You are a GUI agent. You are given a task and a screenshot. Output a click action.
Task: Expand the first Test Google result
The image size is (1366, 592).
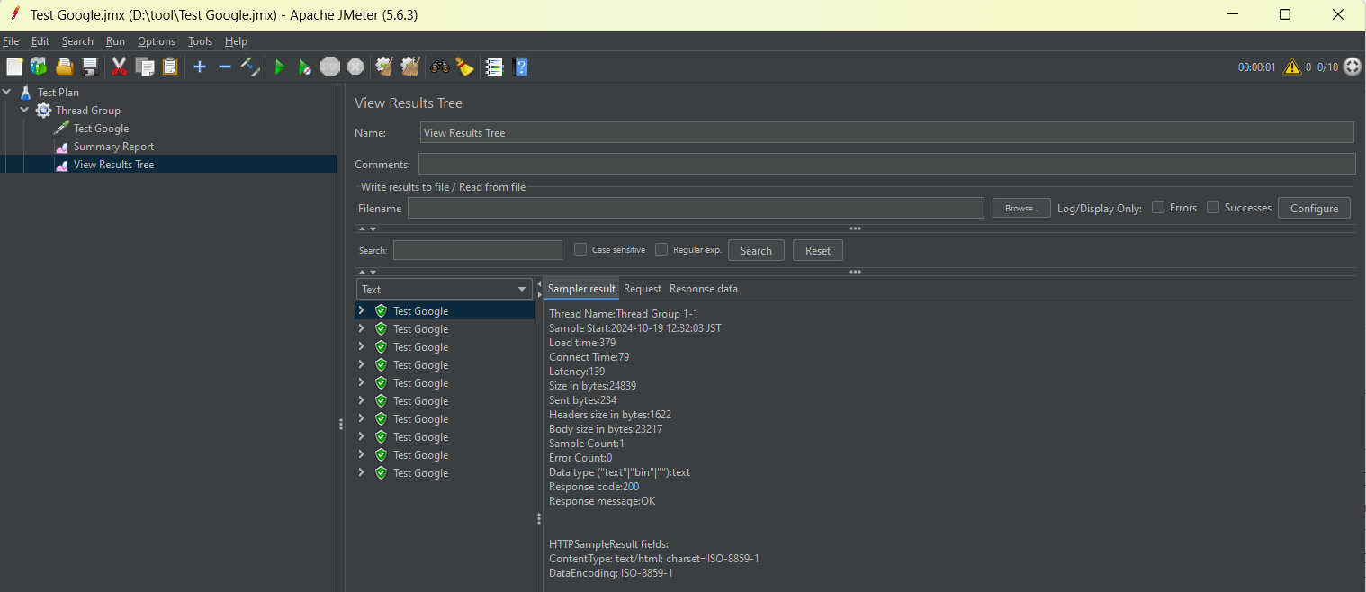point(362,310)
